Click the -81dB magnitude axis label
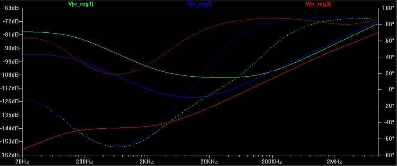This screenshot has height=166, width=397. (10, 34)
